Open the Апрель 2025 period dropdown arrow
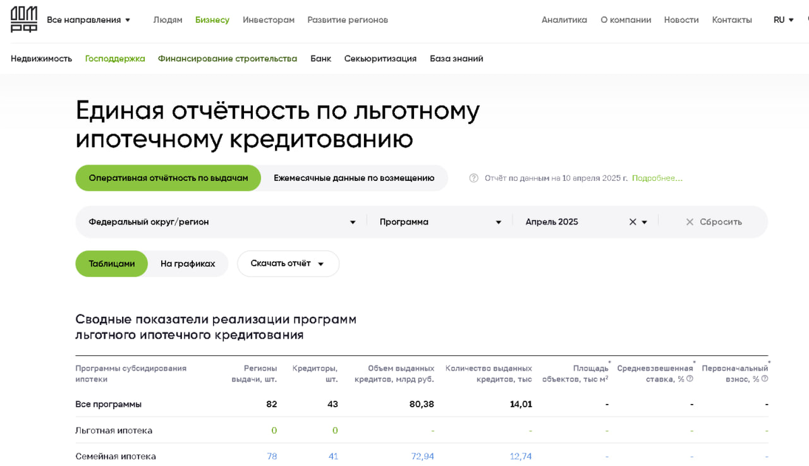Image resolution: width=809 pixels, height=466 pixels. [x=645, y=223]
